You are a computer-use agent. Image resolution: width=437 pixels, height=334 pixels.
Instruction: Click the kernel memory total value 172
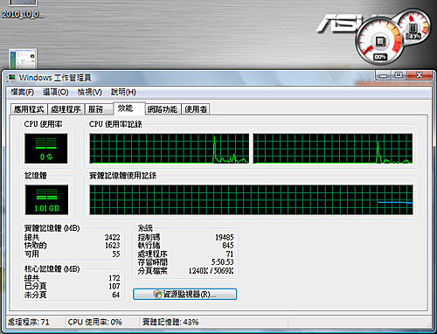coord(114,278)
